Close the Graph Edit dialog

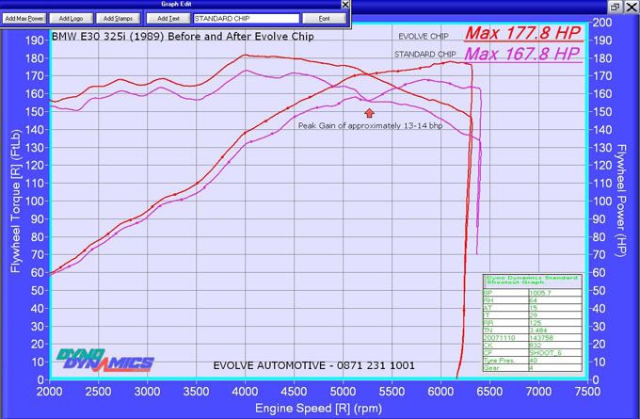coord(345,5)
